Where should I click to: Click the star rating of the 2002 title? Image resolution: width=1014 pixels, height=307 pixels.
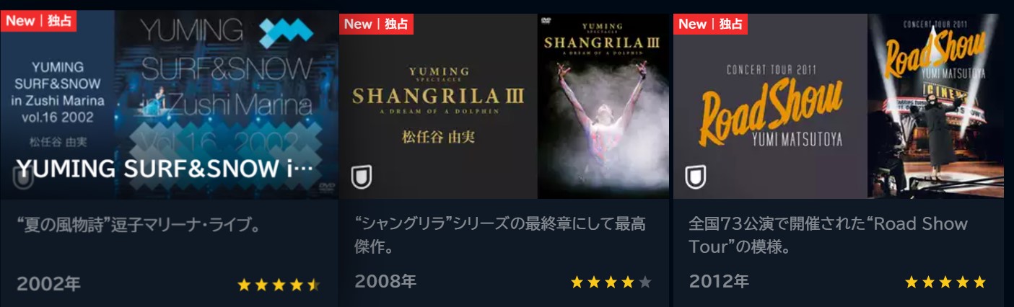coord(279,285)
